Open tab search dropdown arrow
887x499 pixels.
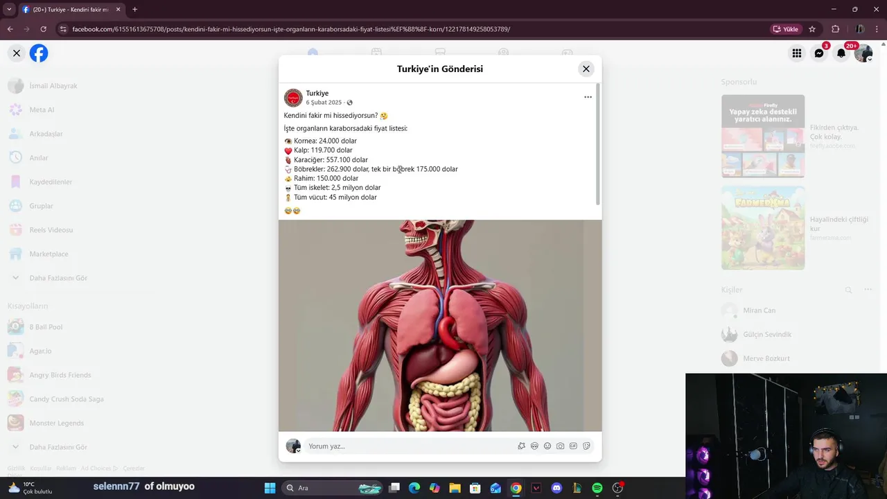coord(8,10)
